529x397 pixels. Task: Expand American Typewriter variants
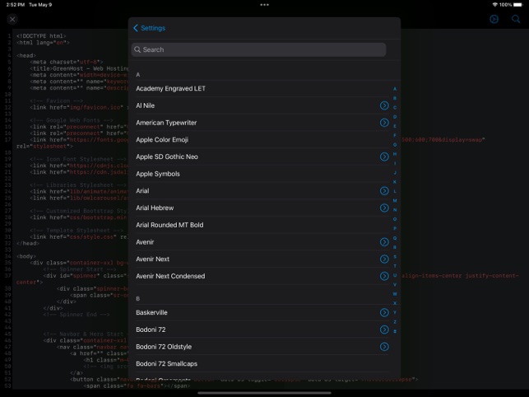tap(384, 123)
